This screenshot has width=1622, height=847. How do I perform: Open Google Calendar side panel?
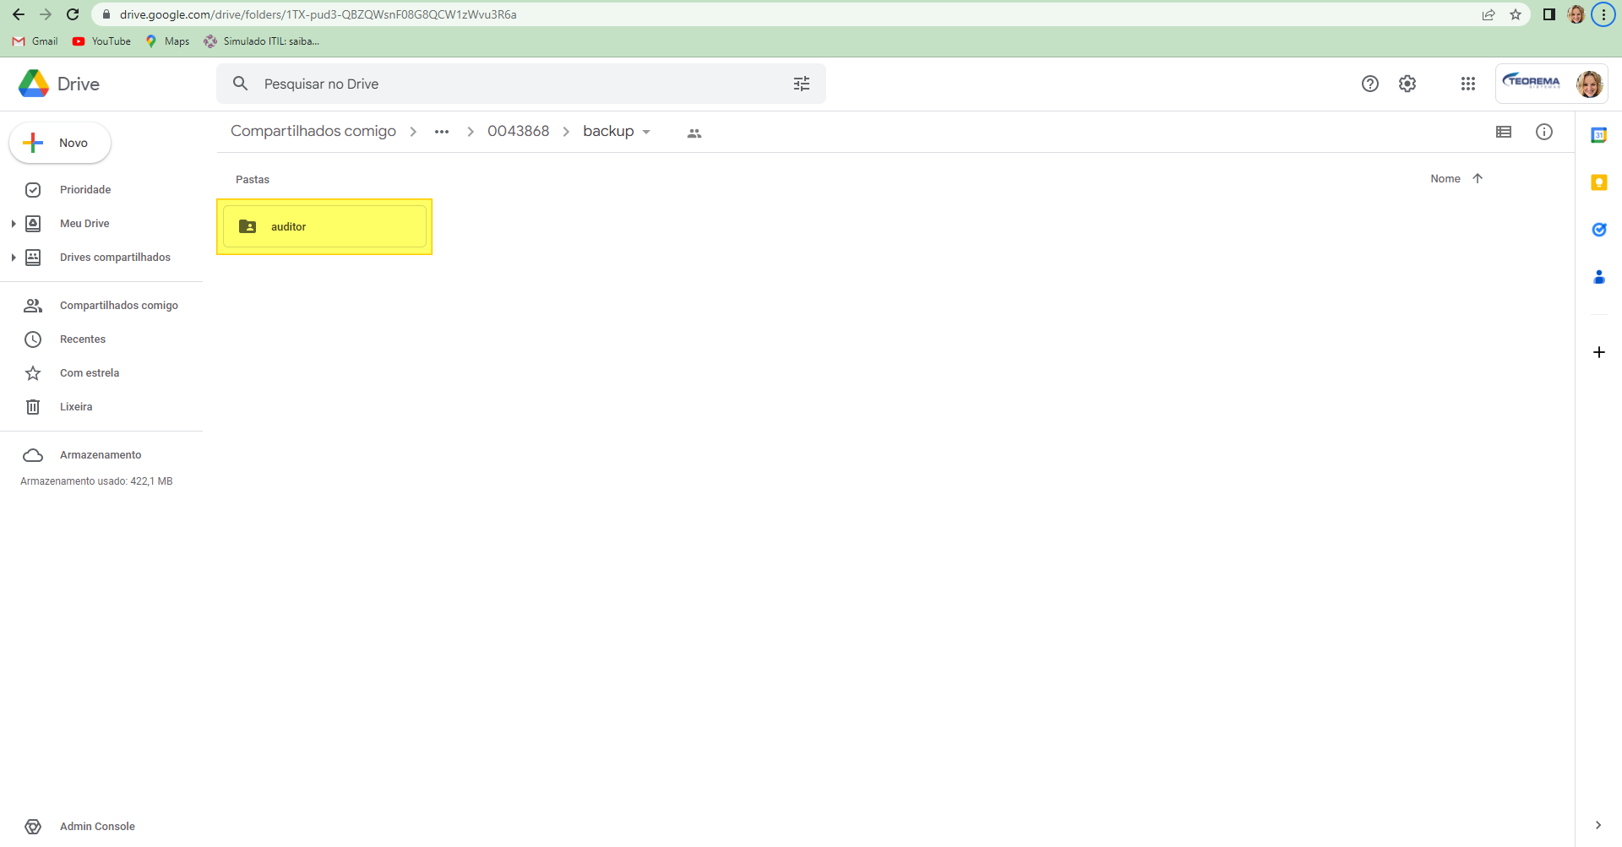[1599, 135]
